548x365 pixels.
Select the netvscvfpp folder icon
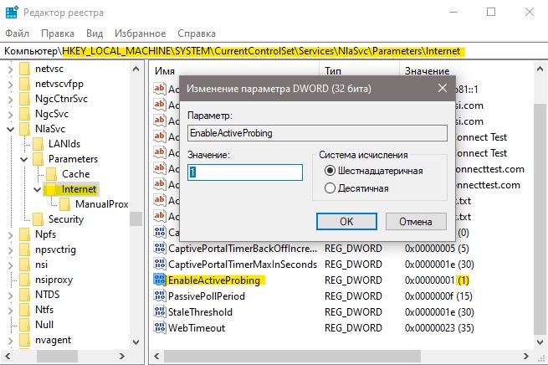point(25,84)
